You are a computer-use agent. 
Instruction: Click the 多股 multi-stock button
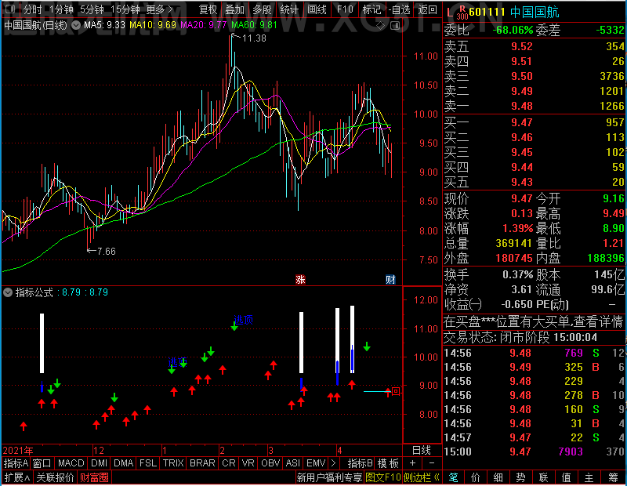coord(262,9)
